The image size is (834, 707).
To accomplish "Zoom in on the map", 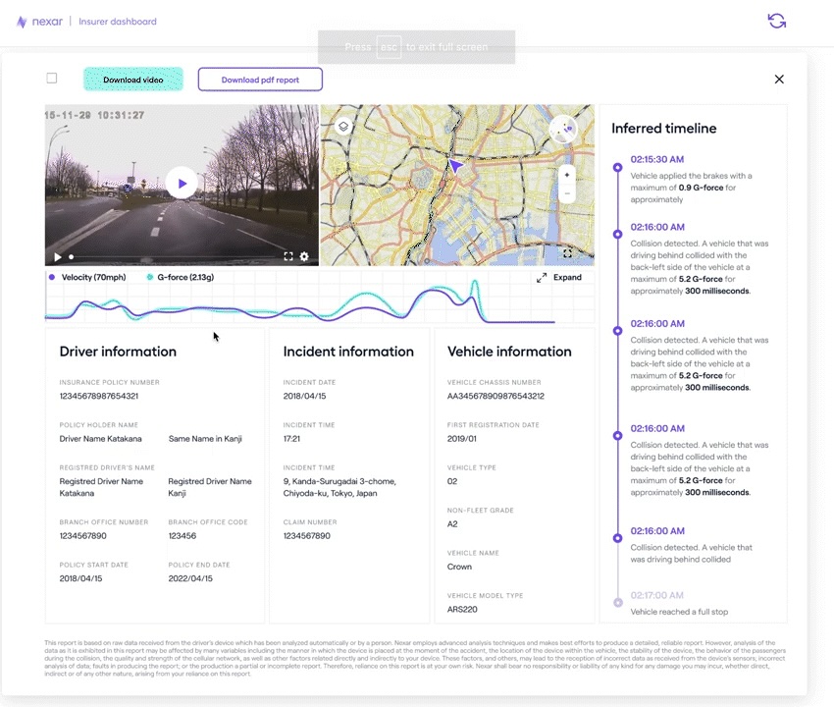I will (x=565, y=174).
